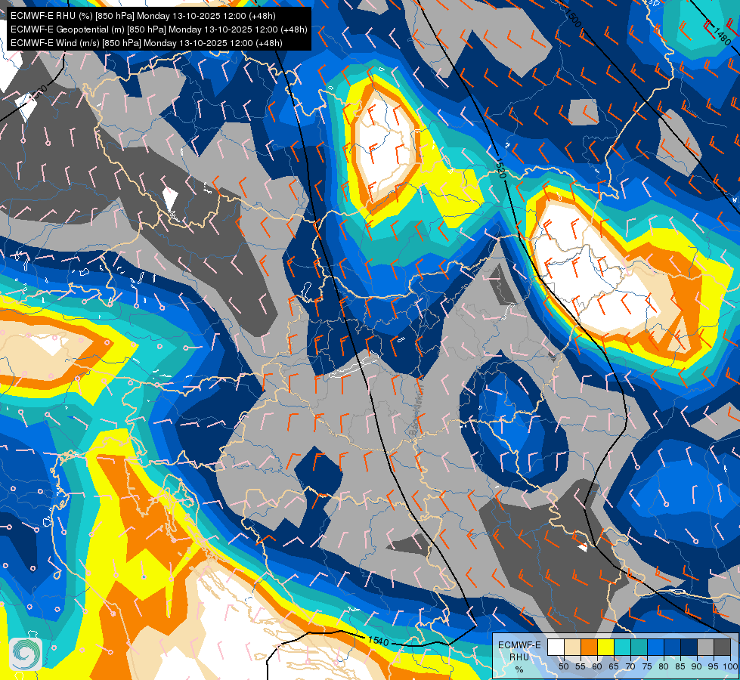
Task: Click the 1500 geopotential contour label
Action: click(574, 17)
